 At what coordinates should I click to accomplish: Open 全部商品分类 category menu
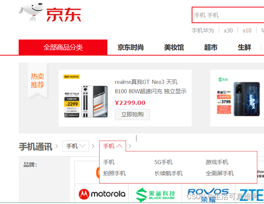[63, 47]
